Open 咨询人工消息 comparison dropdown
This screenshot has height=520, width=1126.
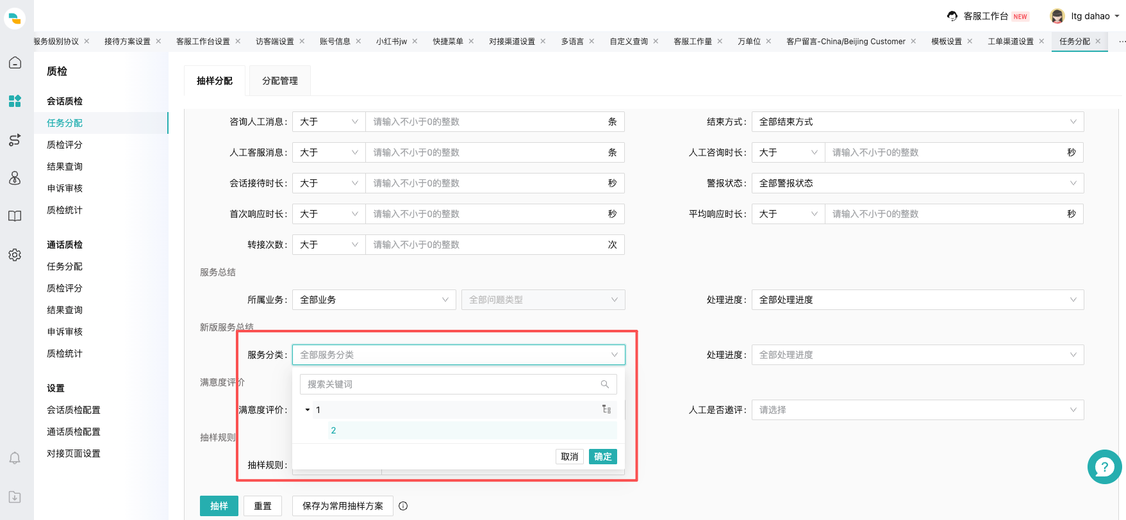pos(329,122)
